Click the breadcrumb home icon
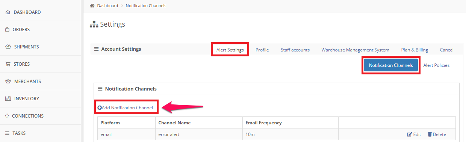Image resolution: width=466 pixels, height=142 pixels. click(92, 6)
